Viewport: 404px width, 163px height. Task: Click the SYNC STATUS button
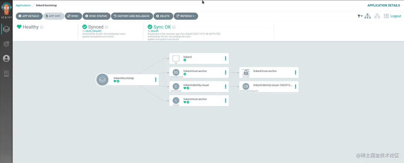pyautogui.click(x=96, y=16)
